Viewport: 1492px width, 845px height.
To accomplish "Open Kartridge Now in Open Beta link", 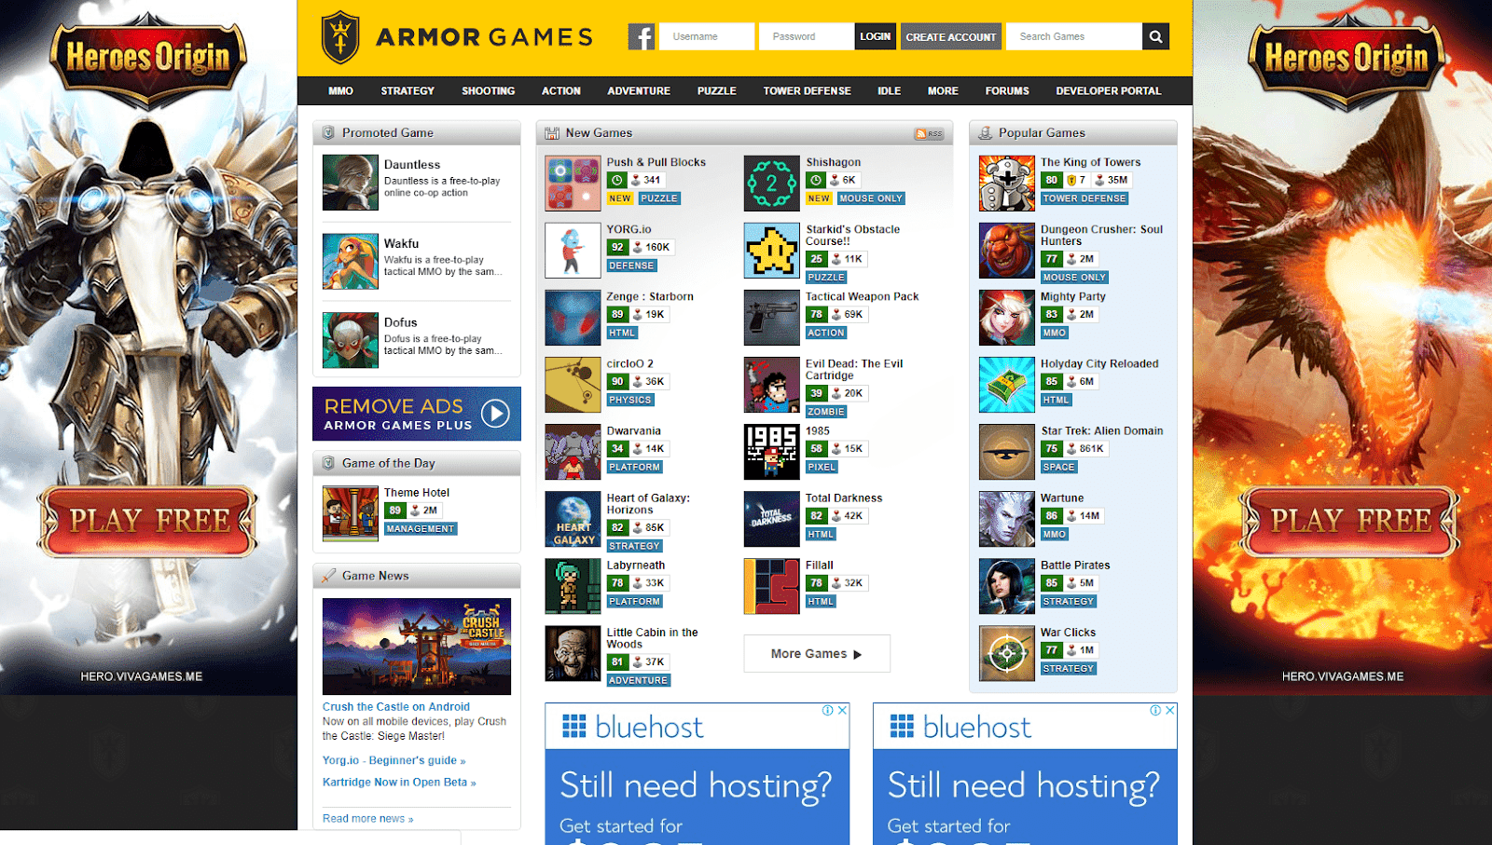I will [x=399, y=783].
